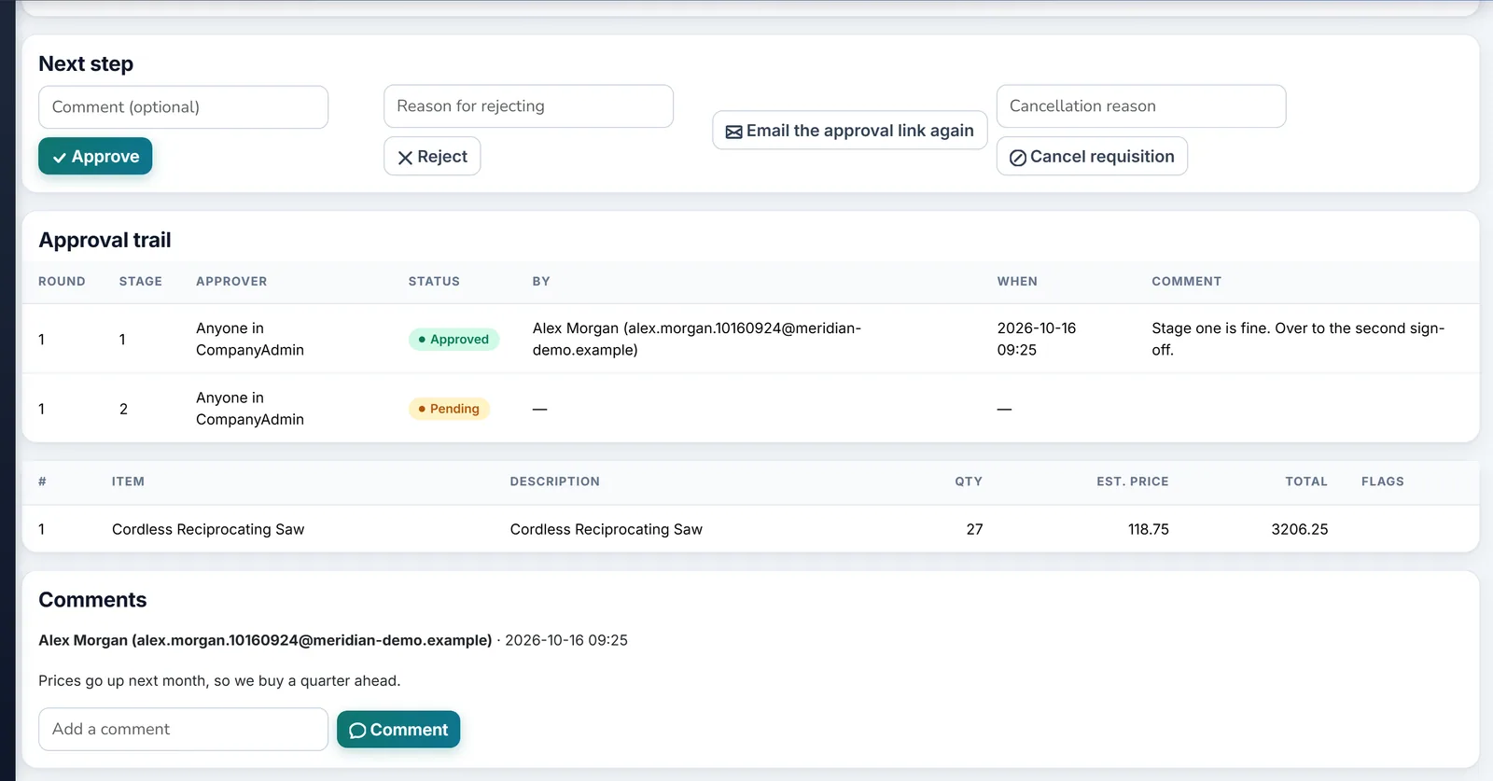Click the DESCRIPTION column header

[x=555, y=481]
